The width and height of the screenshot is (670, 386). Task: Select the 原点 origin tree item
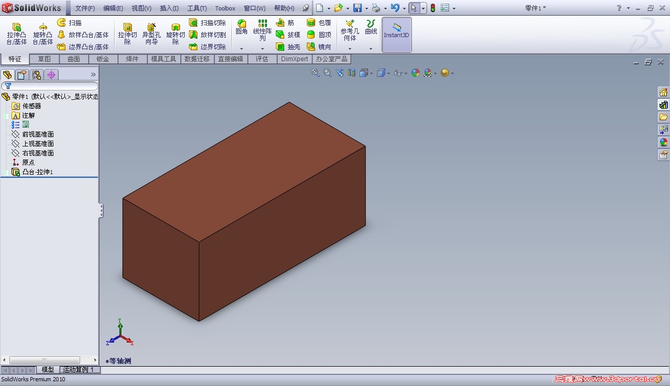23,163
